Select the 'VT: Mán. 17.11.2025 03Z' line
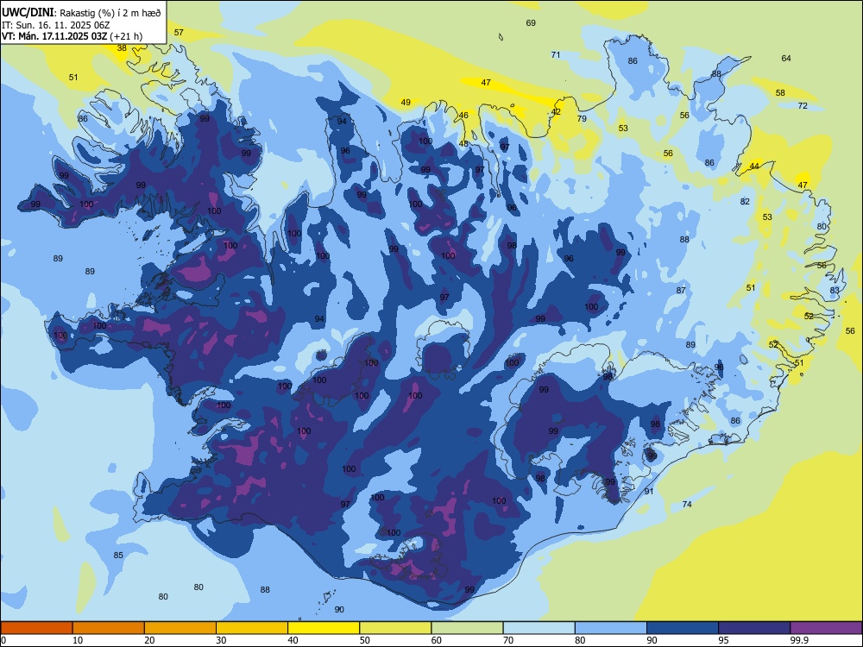863x647 pixels. (54, 36)
